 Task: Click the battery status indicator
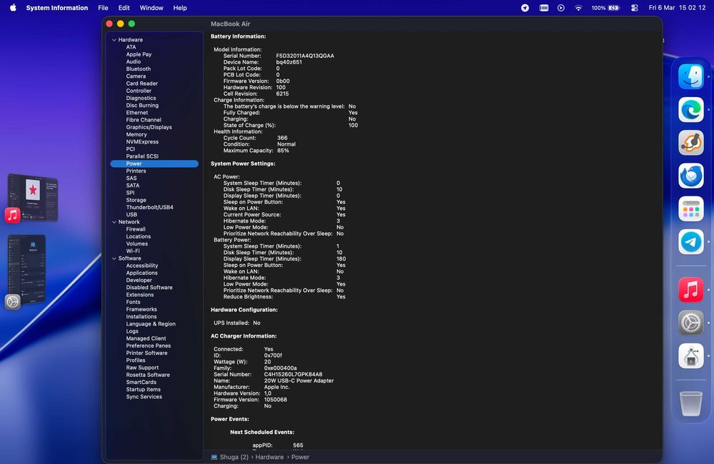[x=605, y=8]
